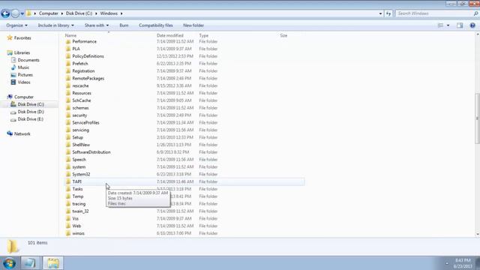Click the Back navigation arrow

point(5,13)
